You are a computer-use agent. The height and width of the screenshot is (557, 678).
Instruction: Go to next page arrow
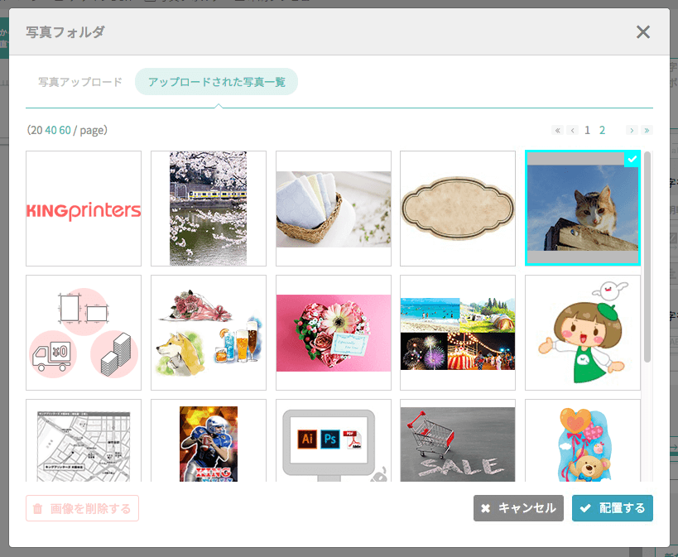[x=631, y=131]
